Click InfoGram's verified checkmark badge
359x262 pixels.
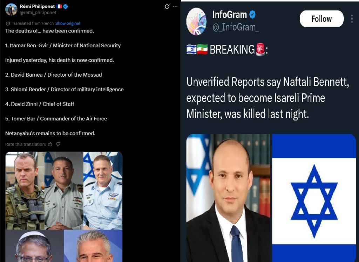(x=252, y=15)
